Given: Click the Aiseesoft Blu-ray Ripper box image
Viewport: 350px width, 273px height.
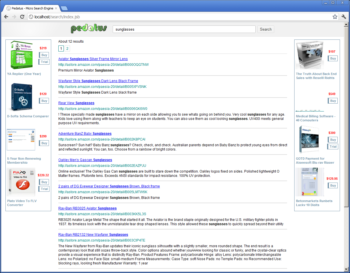Looking at the screenshot, I should coord(309,140).
